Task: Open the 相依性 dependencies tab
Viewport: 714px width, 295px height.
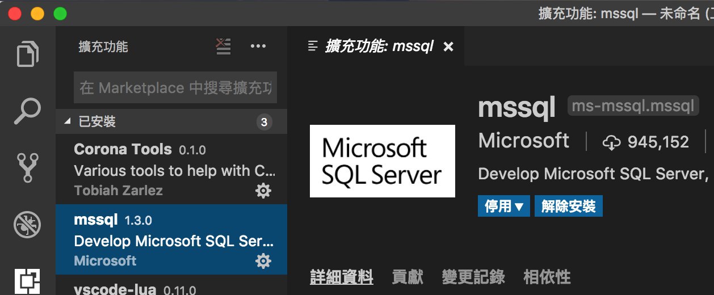Action: click(547, 277)
